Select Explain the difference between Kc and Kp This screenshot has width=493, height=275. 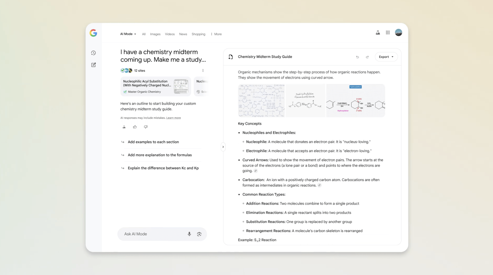[x=163, y=168]
